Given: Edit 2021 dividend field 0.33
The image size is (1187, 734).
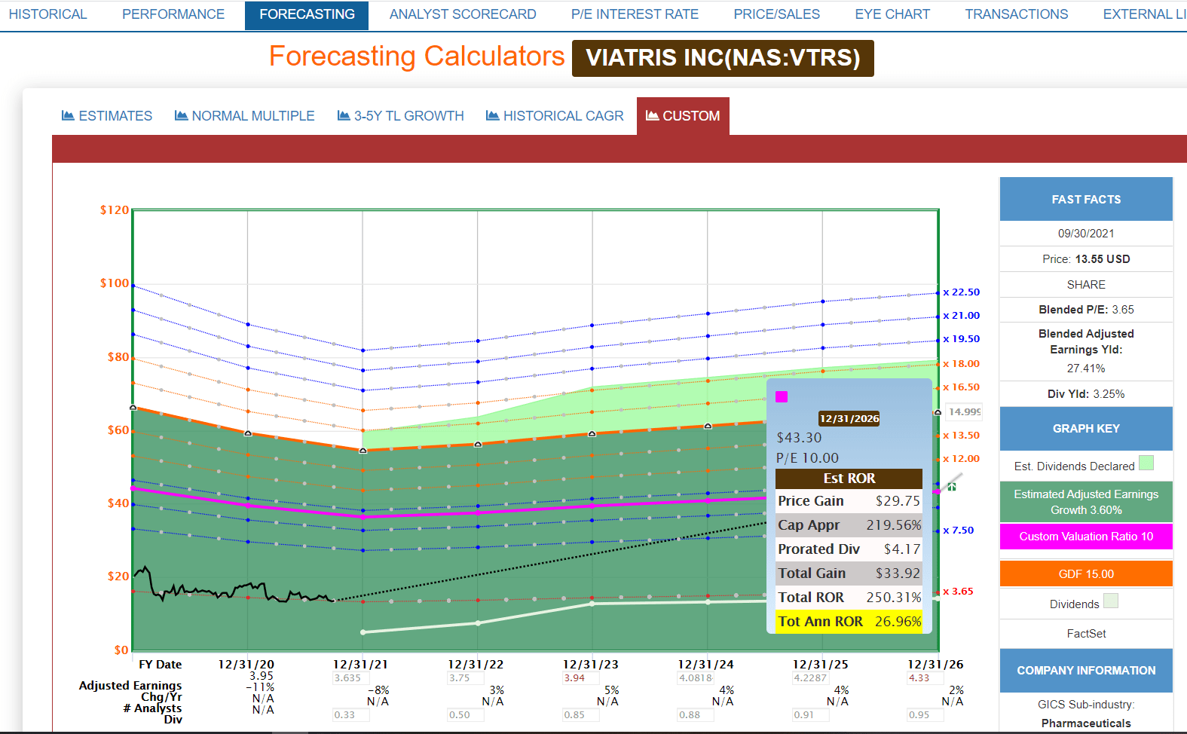Looking at the screenshot, I should [350, 715].
